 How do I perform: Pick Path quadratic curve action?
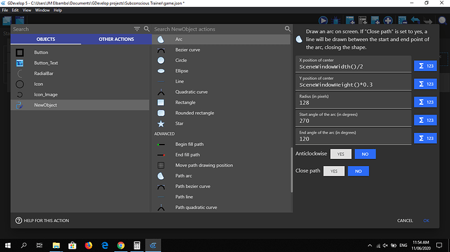click(221, 207)
